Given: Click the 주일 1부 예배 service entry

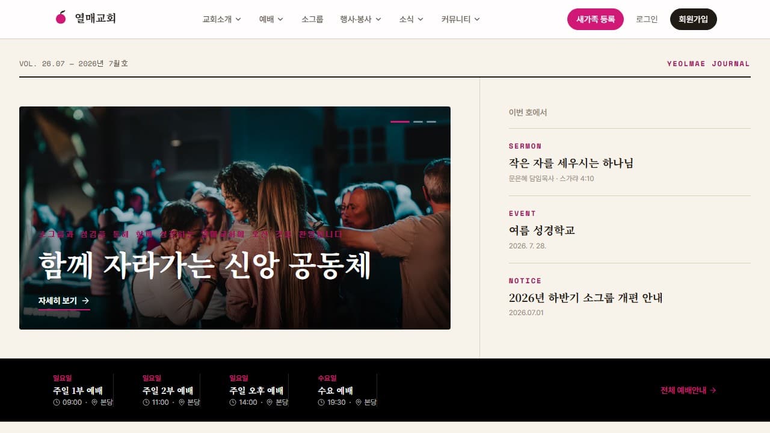Looking at the screenshot, I should (x=83, y=390).
